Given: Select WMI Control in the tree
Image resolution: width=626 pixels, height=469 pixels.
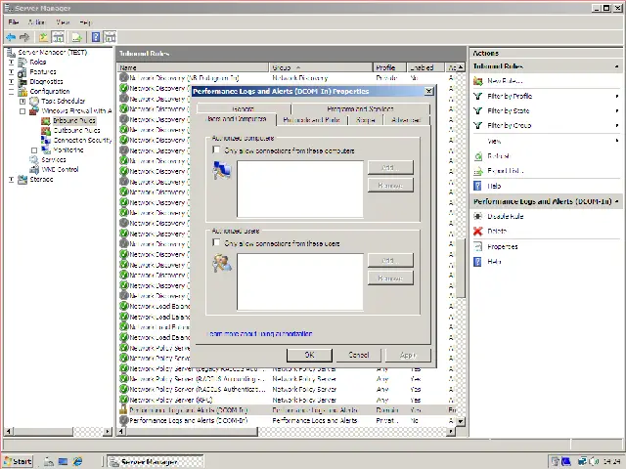Looking at the screenshot, I should pos(60,169).
